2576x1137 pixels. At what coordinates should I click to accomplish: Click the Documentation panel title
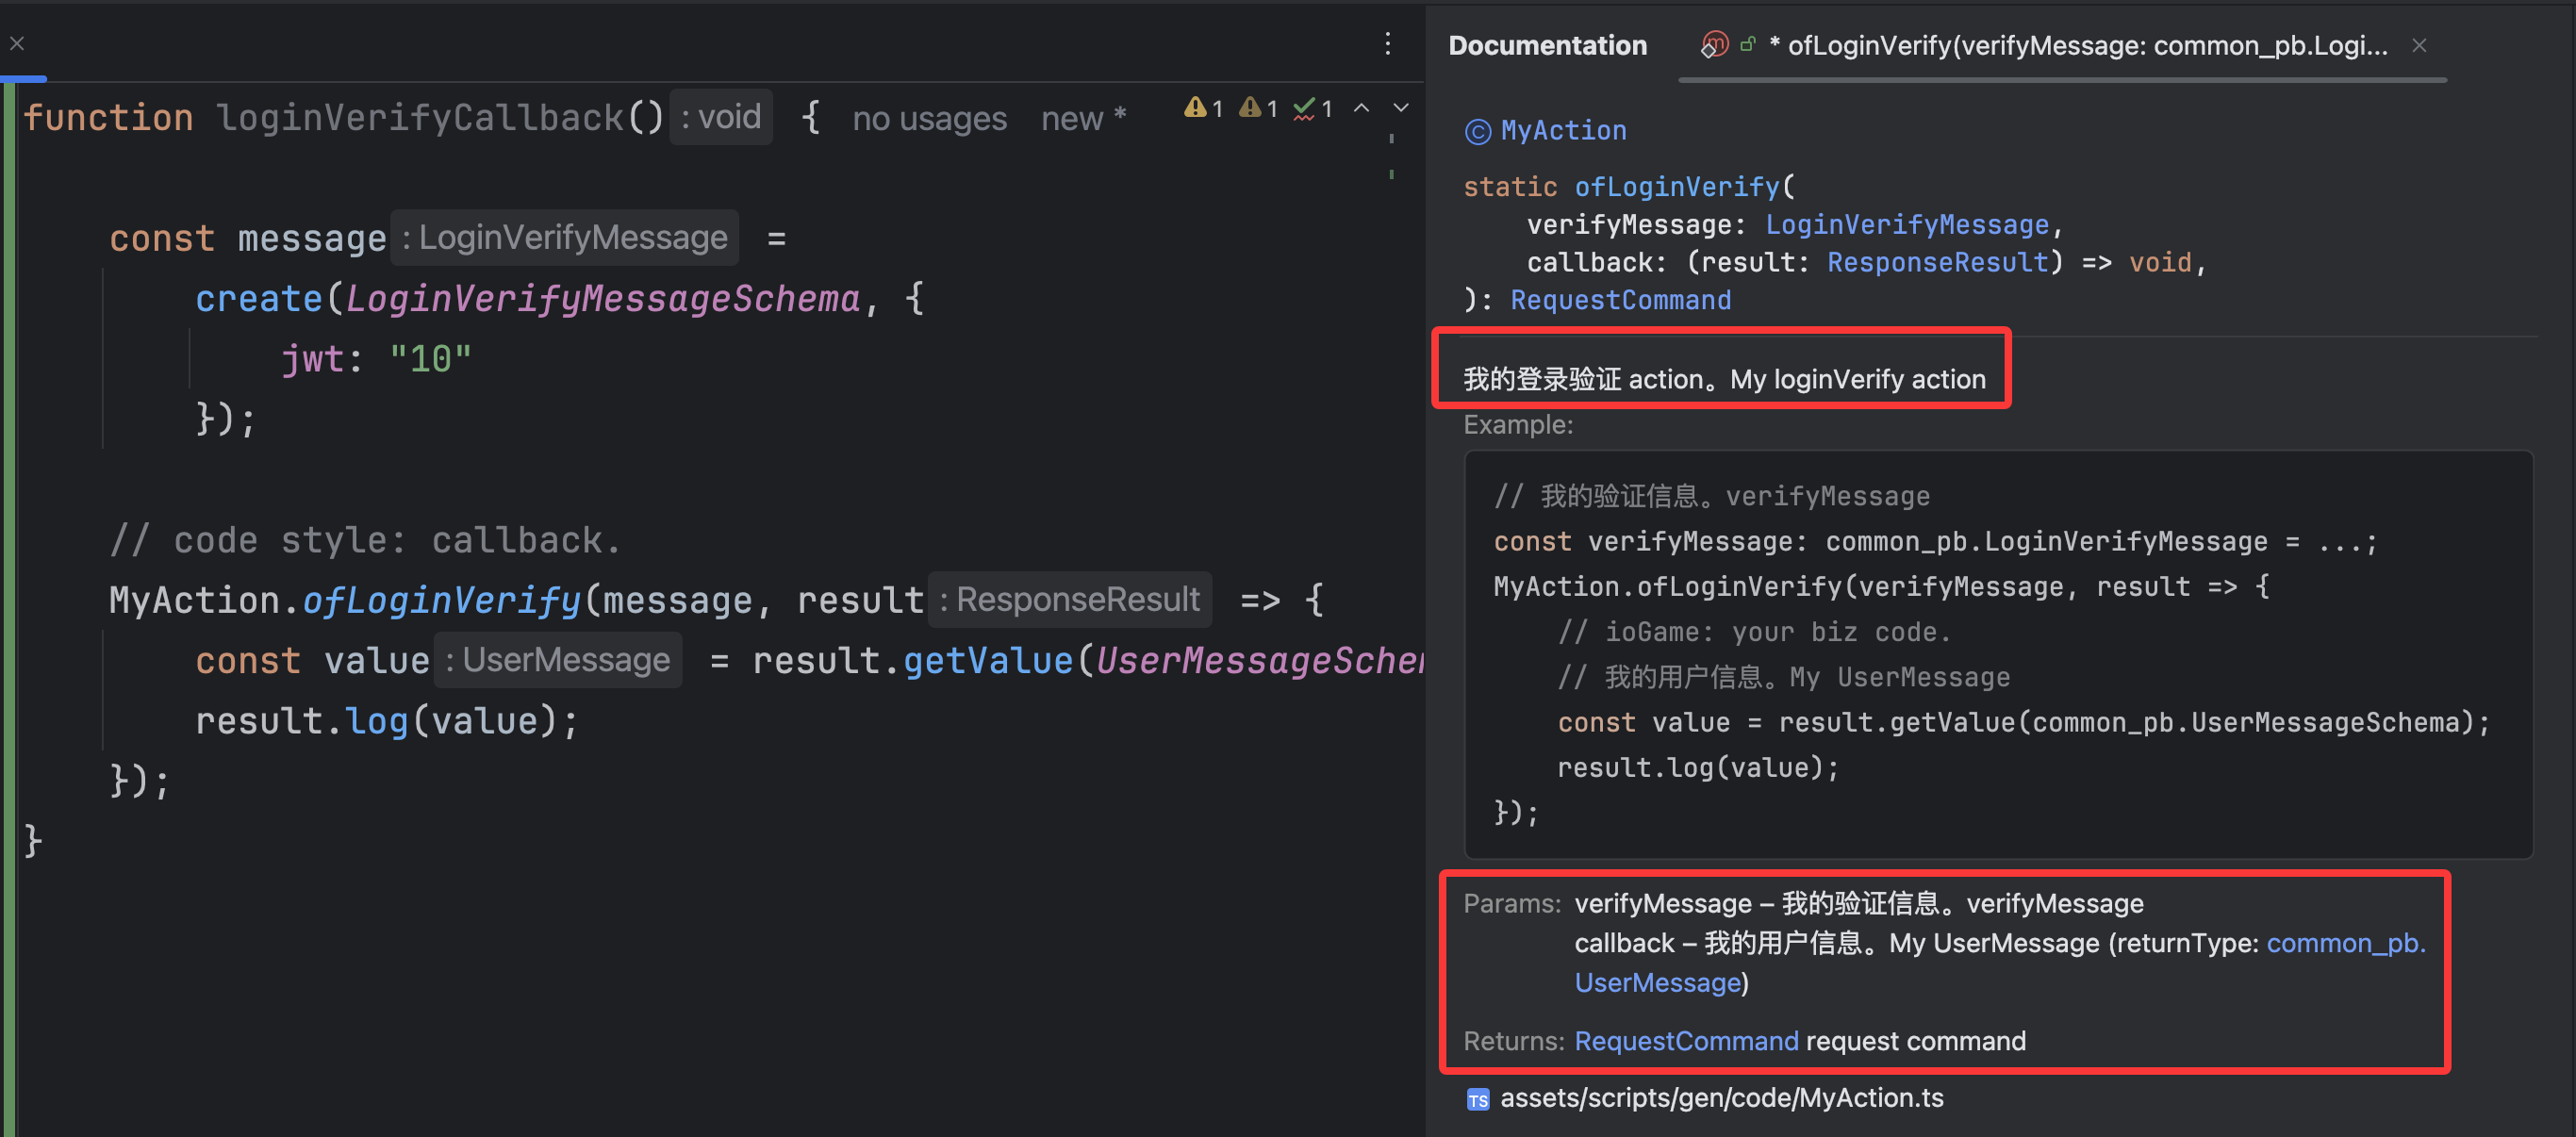[x=1547, y=46]
